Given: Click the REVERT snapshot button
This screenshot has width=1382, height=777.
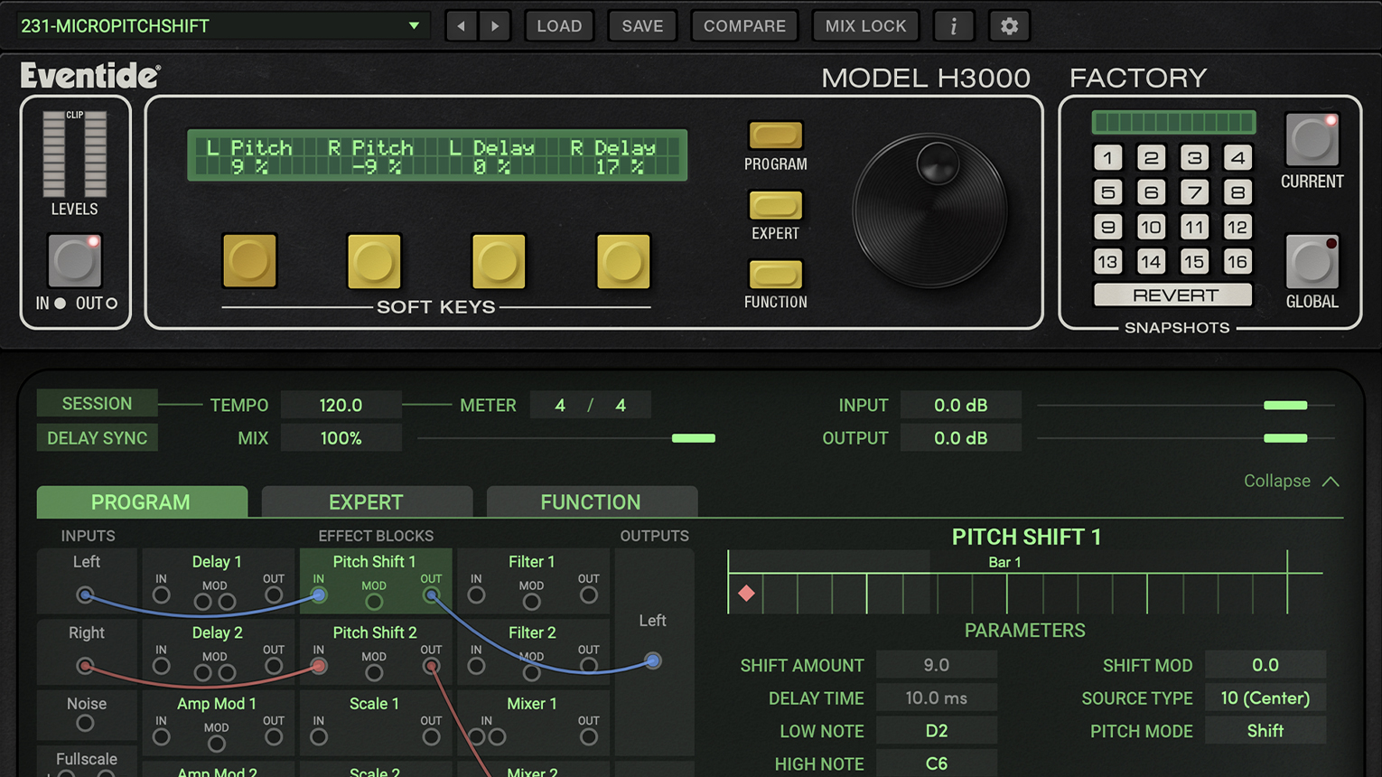Looking at the screenshot, I should coord(1172,295).
